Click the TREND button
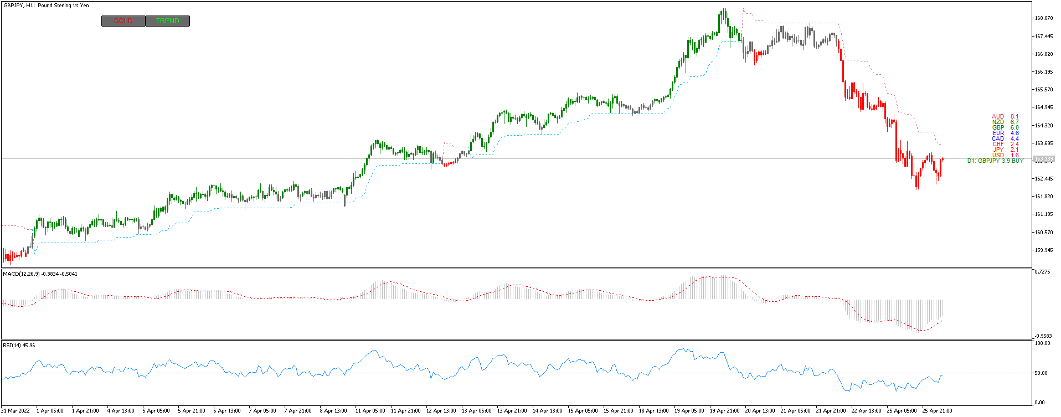Image resolution: width=1061 pixels, height=417 pixels. (168, 21)
